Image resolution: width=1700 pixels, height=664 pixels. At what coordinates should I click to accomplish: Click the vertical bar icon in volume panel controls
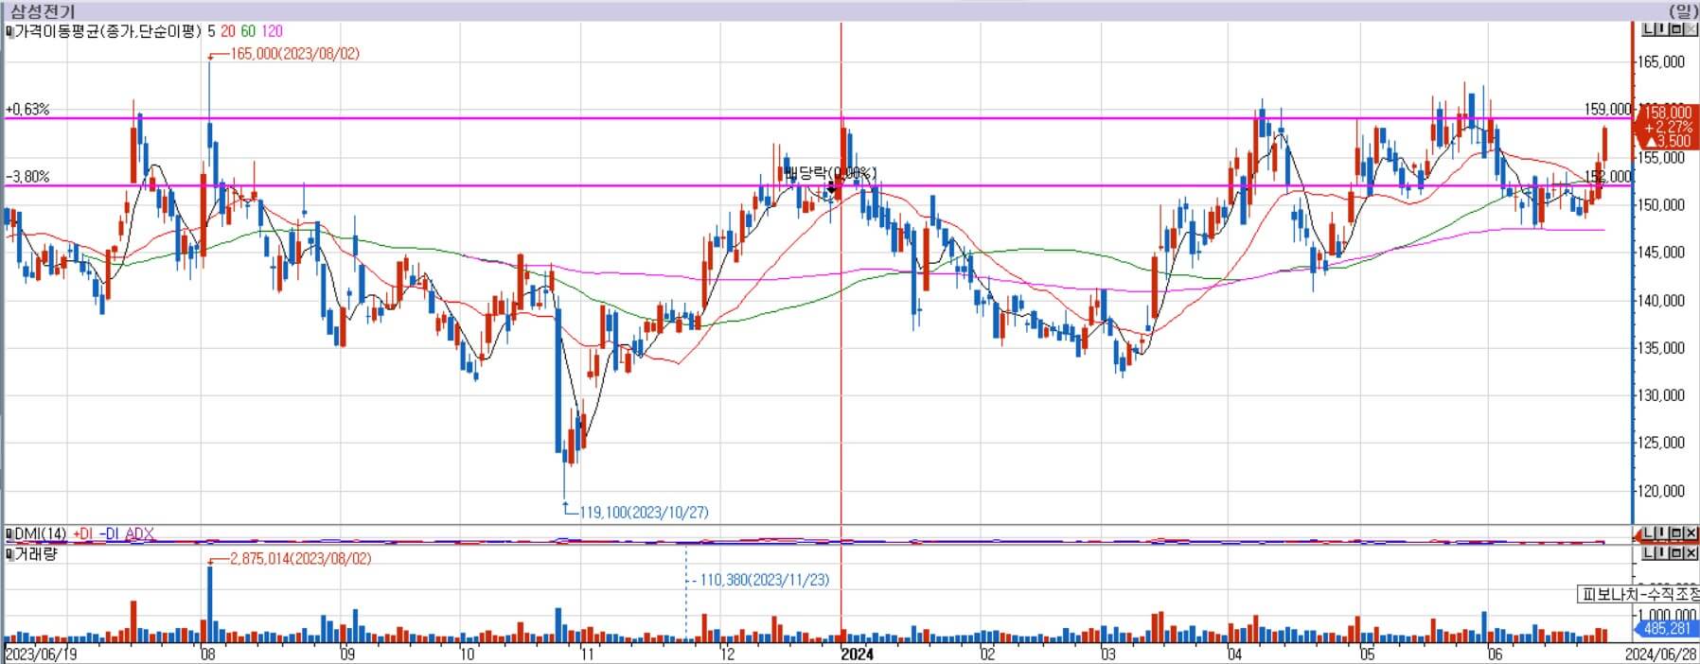pos(1662,553)
